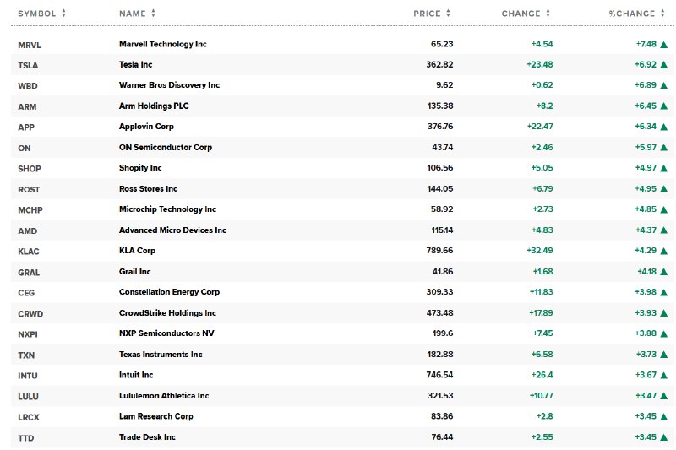Screen dimensions: 676x450
Task: Open the ROST ticker symbol
Action: (x=29, y=189)
